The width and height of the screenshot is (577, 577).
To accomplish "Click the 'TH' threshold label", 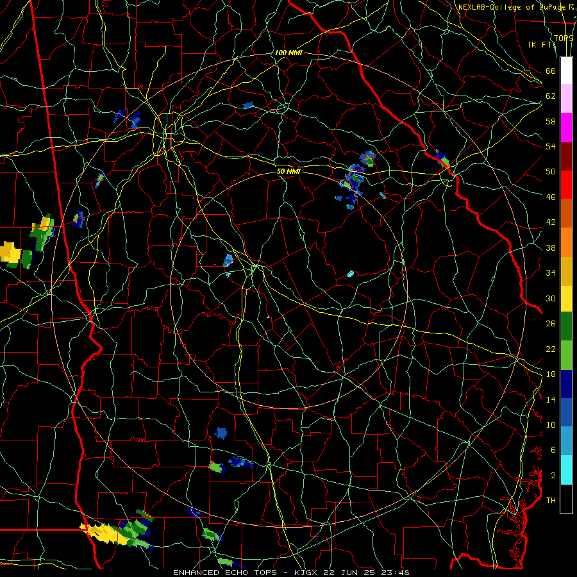I will (551, 501).
